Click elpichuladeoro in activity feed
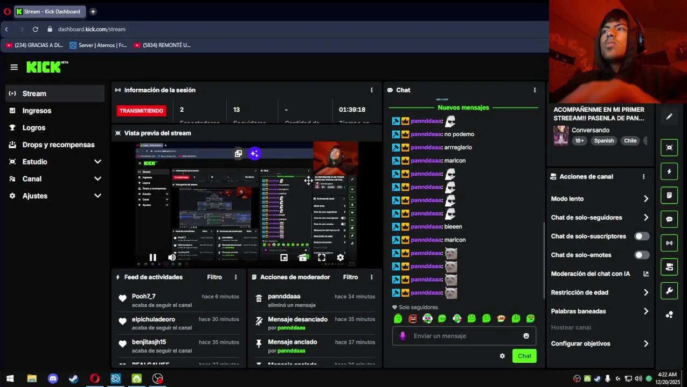The image size is (687, 387). tap(154, 320)
